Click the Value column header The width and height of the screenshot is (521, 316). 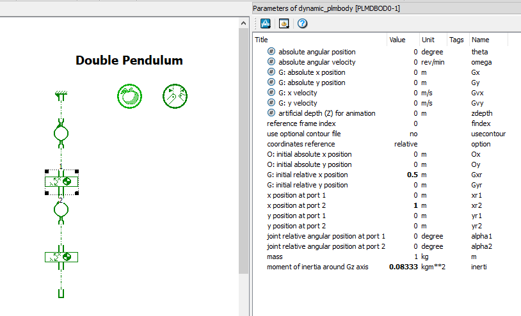(x=402, y=40)
